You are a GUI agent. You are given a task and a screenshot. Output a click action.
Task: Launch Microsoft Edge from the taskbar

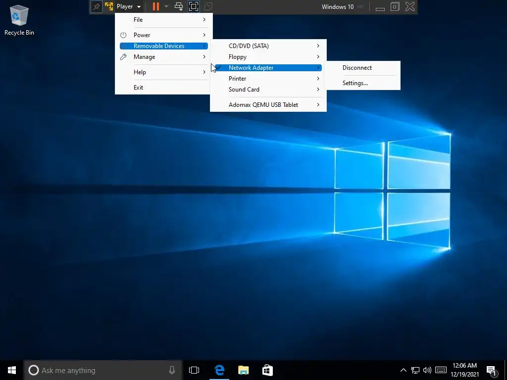[219, 370]
